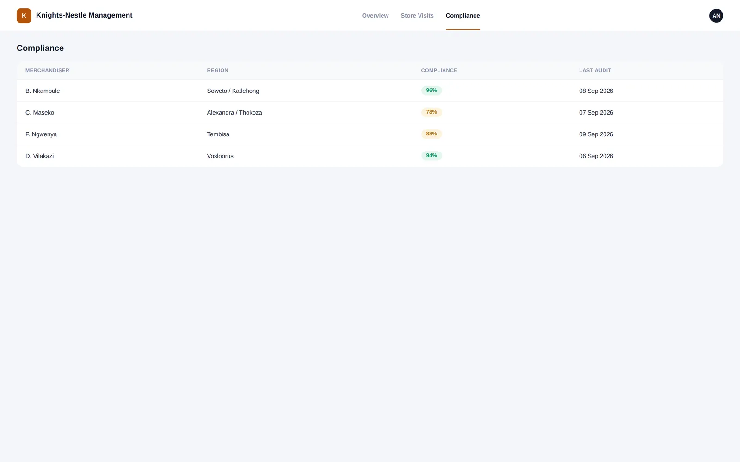Image resolution: width=740 pixels, height=462 pixels.
Task: Click the 88% compliance badge
Action: pos(432,134)
